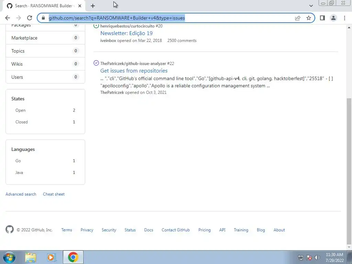Click the Chrome taskbar icon
The height and width of the screenshot is (264, 352).
pyautogui.click(x=73, y=257)
